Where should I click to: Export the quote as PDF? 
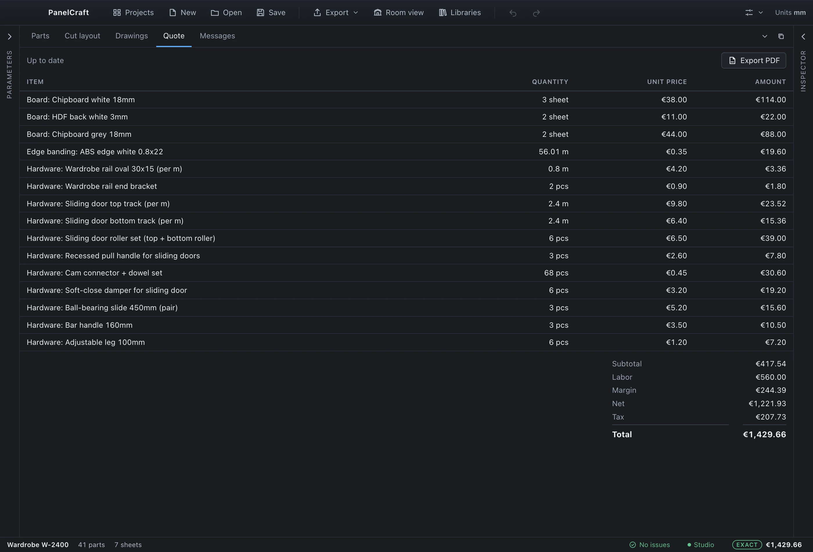(x=753, y=60)
